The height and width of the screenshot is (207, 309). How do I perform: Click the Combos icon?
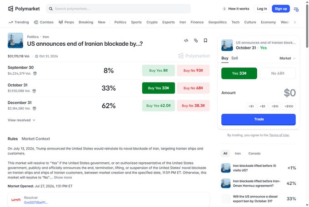(x=36, y=22)
